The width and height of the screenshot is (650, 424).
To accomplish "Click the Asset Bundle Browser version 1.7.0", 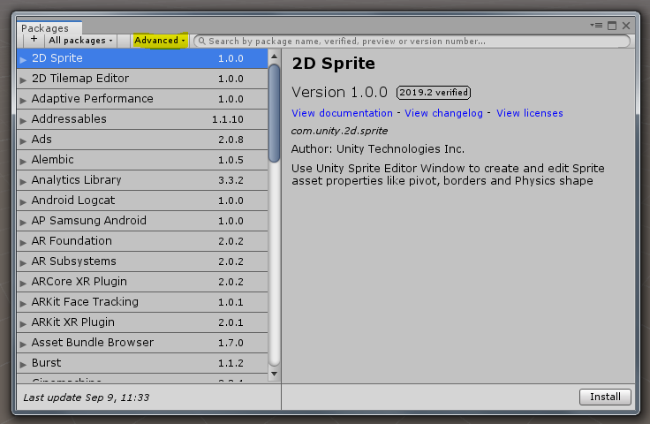I will pyautogui.click(x=231, y=343).
